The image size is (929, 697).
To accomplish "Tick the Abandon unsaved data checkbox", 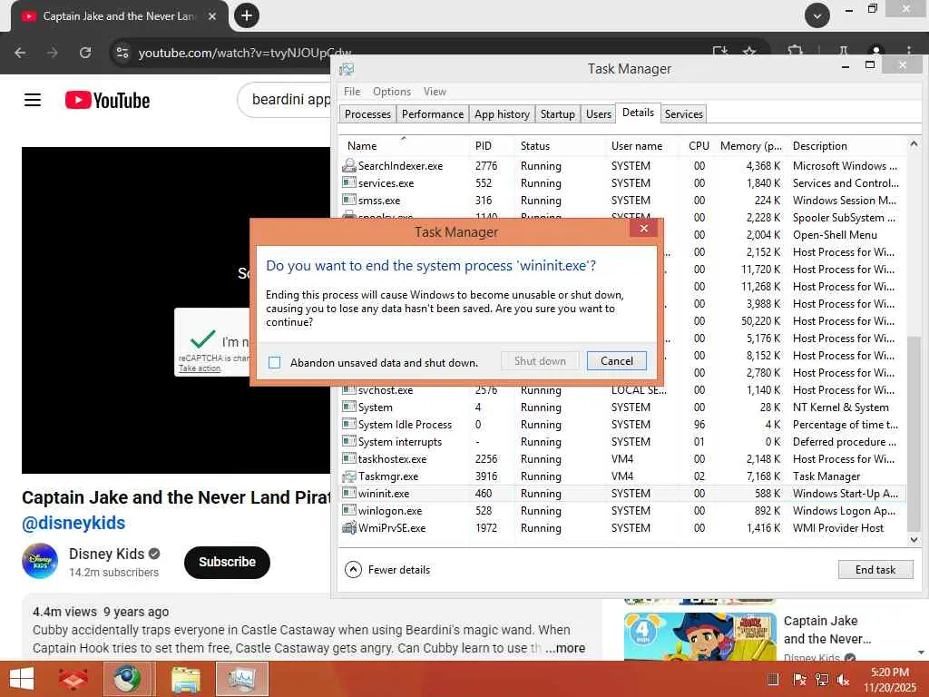I will click(274, 362).
